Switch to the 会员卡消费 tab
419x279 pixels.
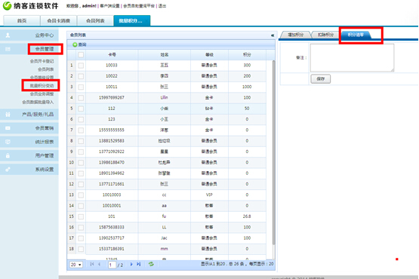point(59,20)
